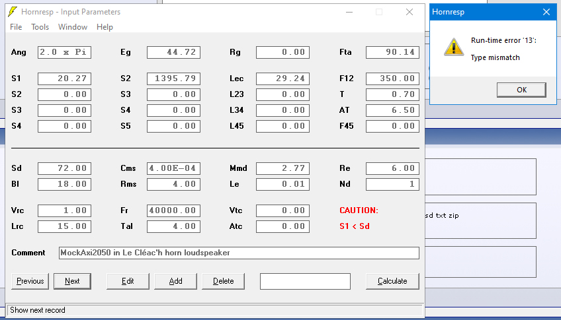This screenshot has width=561, height=320.
Task: Select the Nd field showing 1
Action: 392,184
